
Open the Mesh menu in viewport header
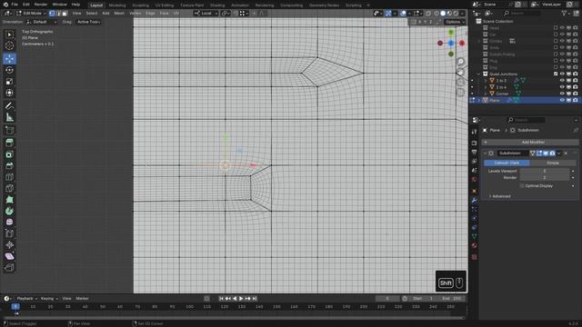pyautogui.click(x=119, y=14)
